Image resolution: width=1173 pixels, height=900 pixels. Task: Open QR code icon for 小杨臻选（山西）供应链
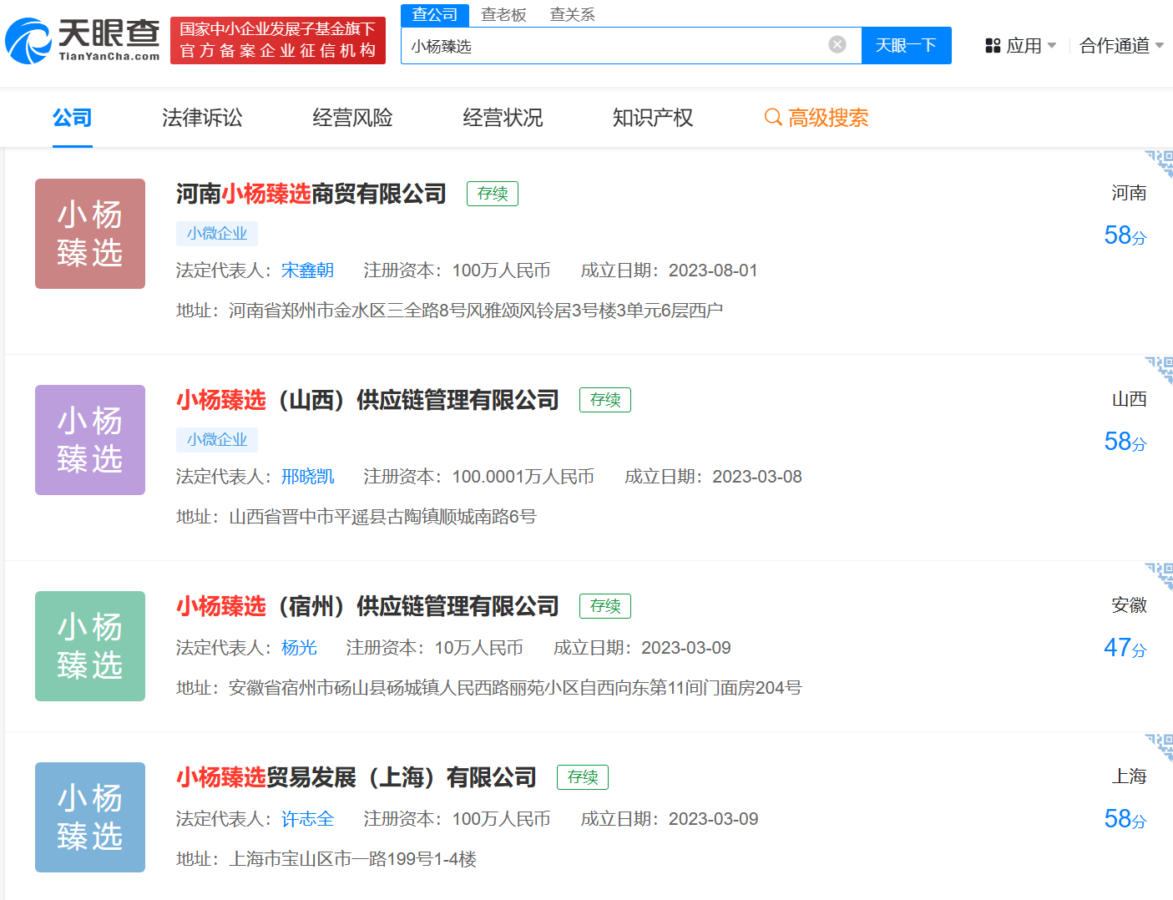click(1159, 369)
